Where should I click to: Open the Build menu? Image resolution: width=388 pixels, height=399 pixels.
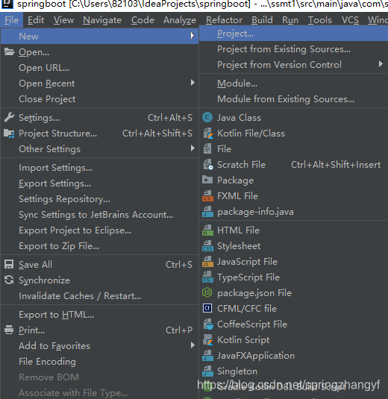[262, 20]
